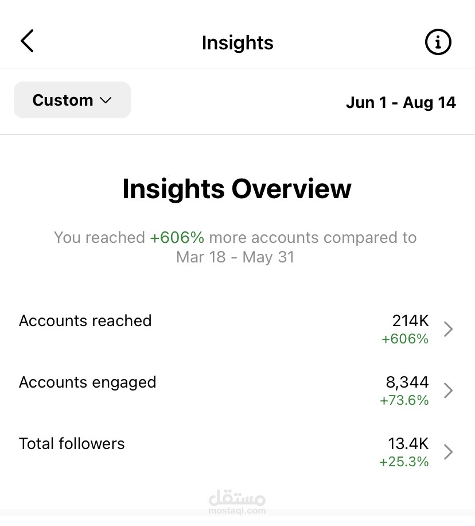Click the chevron beside Custom
The width and height of the screenshot is (475, 526).
(106, 100)
